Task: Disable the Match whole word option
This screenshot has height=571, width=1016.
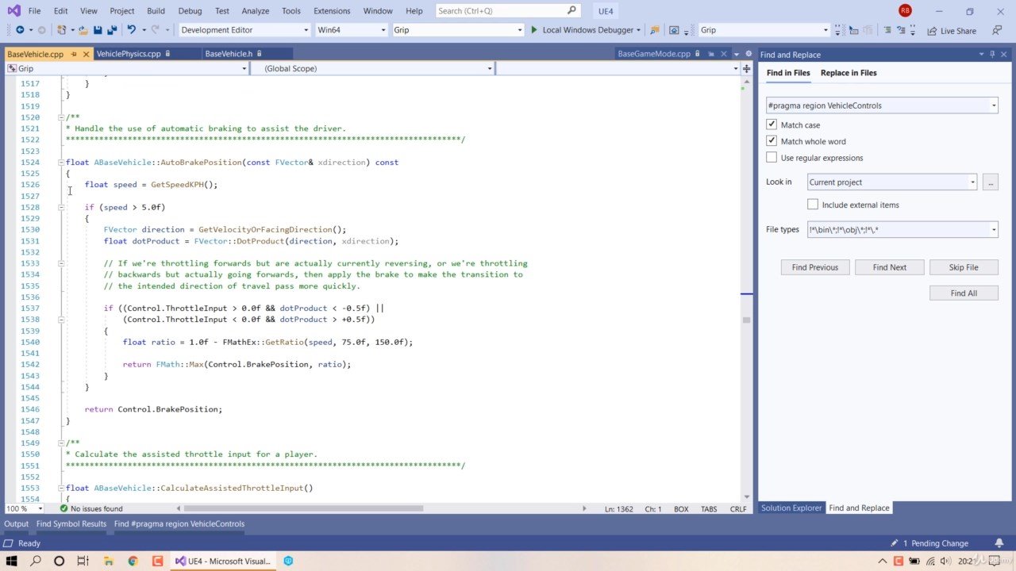Action: click(772, 141)
